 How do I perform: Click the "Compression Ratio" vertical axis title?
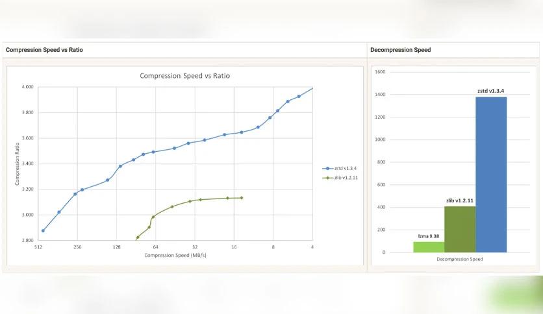pyautogui.click(x=17, y=164)
